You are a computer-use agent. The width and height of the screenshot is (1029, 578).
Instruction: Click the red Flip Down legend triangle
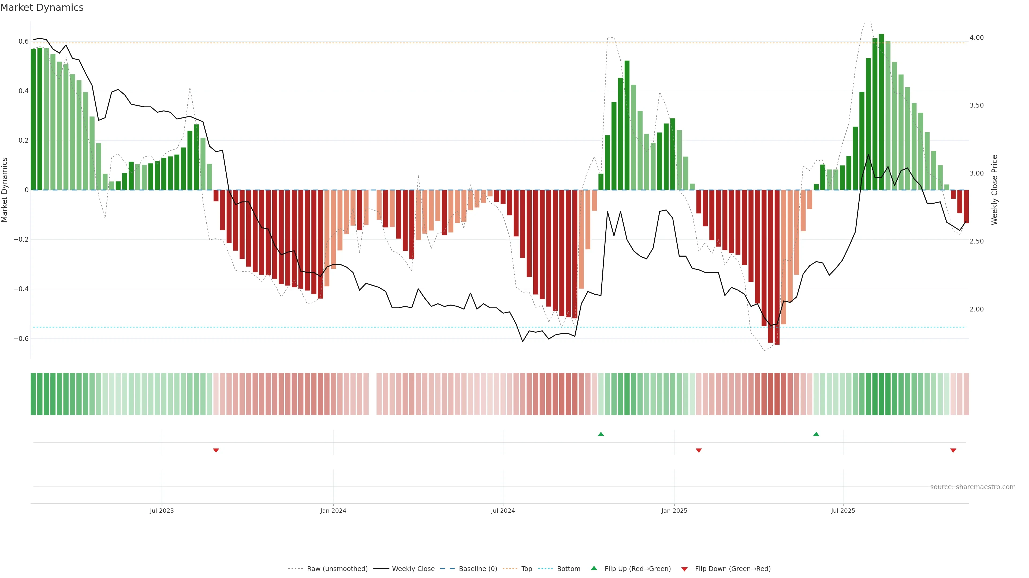tap(684, 569)
